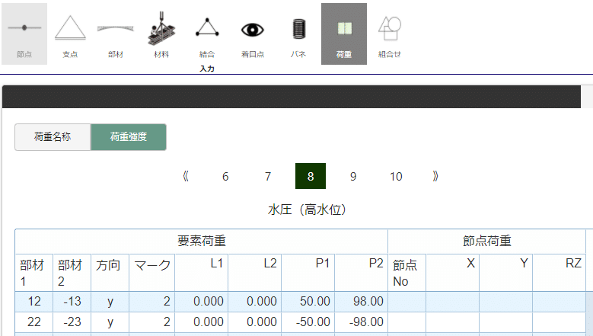Click the P2 cell showing -98.00
The height and width of the screenshot is (336, 593).
(361, 322)
